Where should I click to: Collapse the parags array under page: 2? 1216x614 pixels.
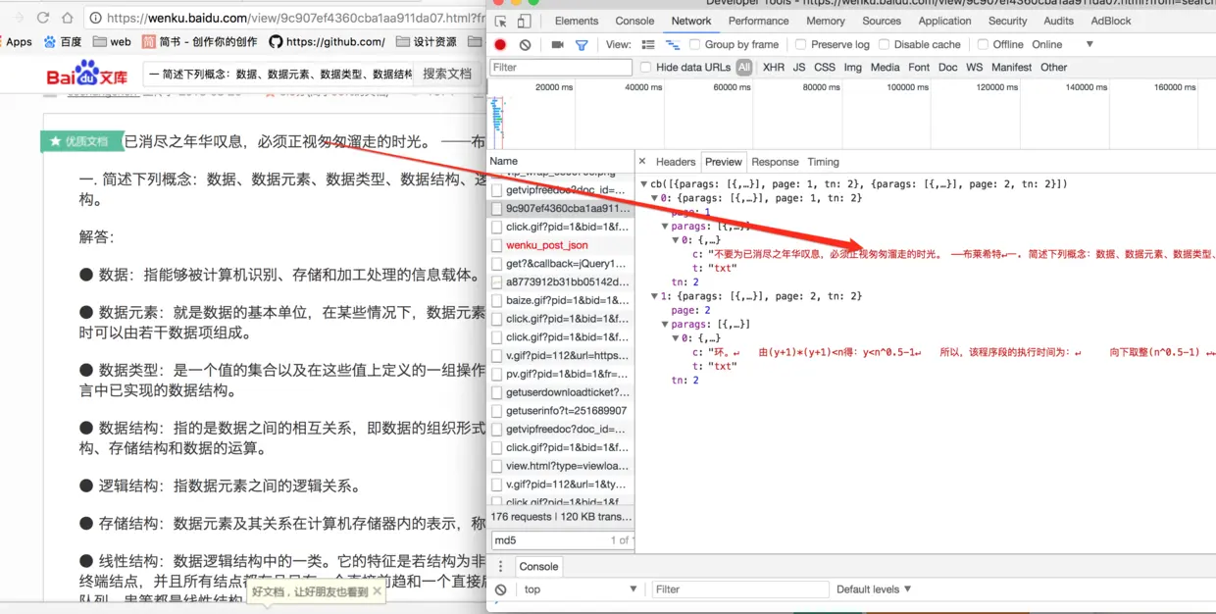[x=665, y=325]
